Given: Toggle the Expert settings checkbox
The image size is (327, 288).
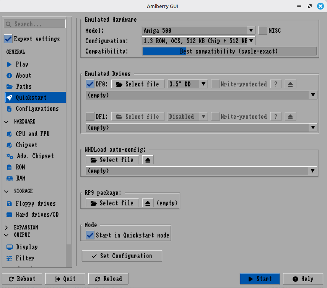Looking at the screenshot, I should coord(8,39).
